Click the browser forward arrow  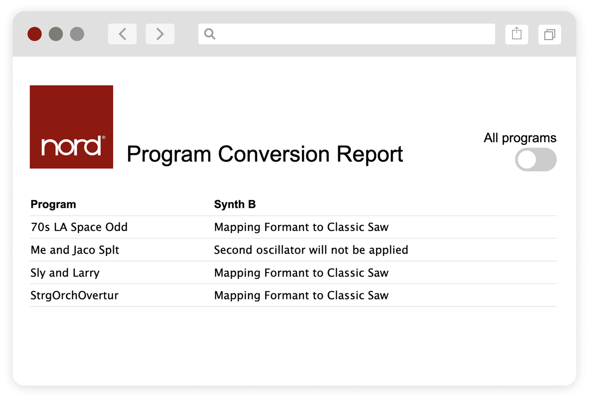tap(160, 34)
